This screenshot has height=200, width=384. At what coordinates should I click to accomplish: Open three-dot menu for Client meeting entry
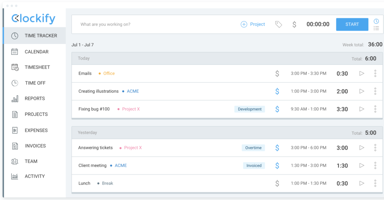click(x=375, y=165)
